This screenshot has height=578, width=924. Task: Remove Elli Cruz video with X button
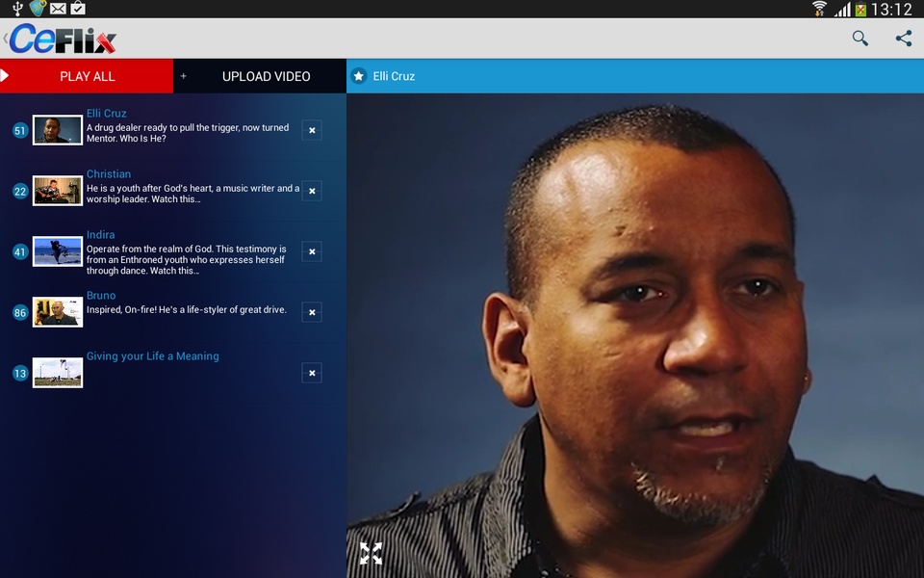coord(312,130)
